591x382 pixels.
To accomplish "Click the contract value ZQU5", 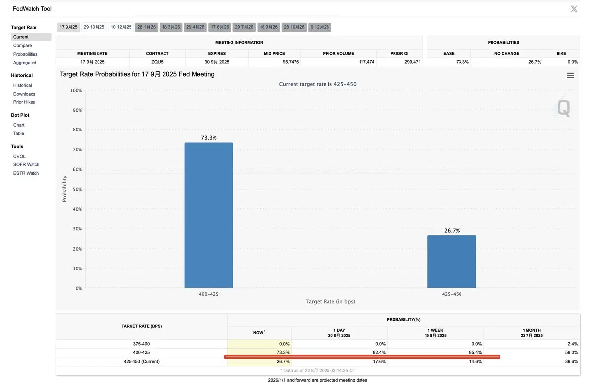I will click(157, 62).
